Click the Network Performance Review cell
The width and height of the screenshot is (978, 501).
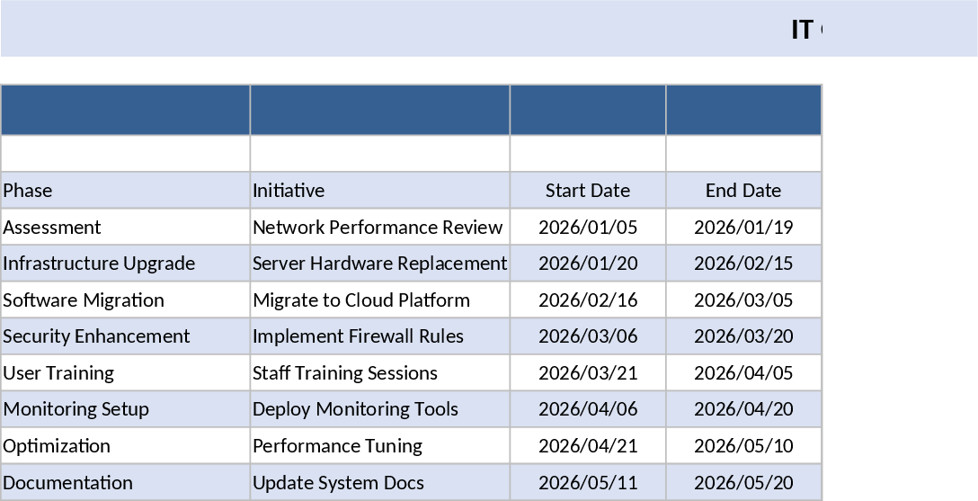click(x=378, y=227)
